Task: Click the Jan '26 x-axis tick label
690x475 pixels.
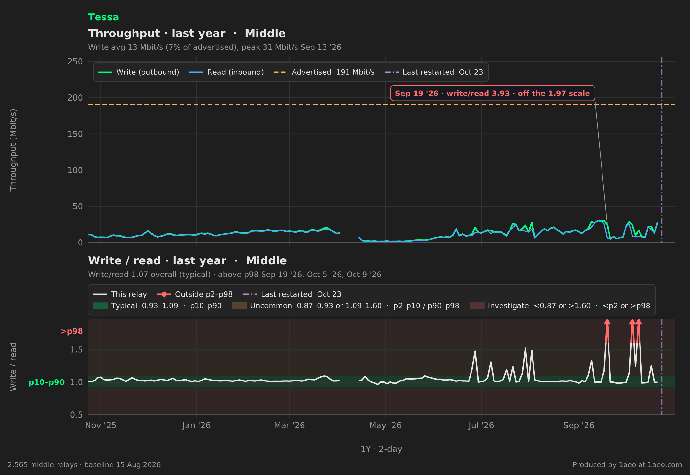Action: [196, 426]
